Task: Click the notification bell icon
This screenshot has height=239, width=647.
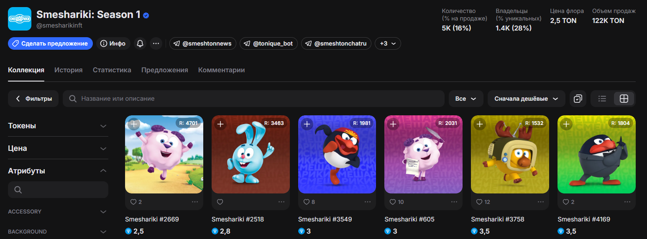Action: [140, 43]
